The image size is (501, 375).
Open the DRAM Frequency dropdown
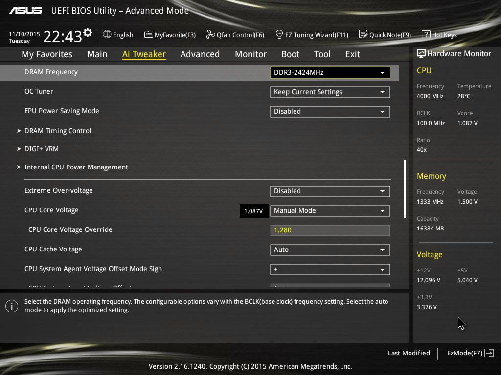(330, 72)
